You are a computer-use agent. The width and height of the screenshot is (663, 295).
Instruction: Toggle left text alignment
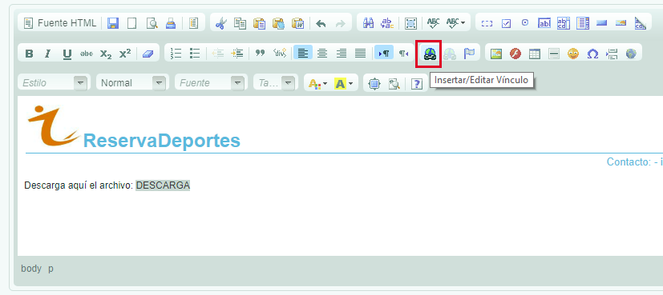(x=303, y=53)
